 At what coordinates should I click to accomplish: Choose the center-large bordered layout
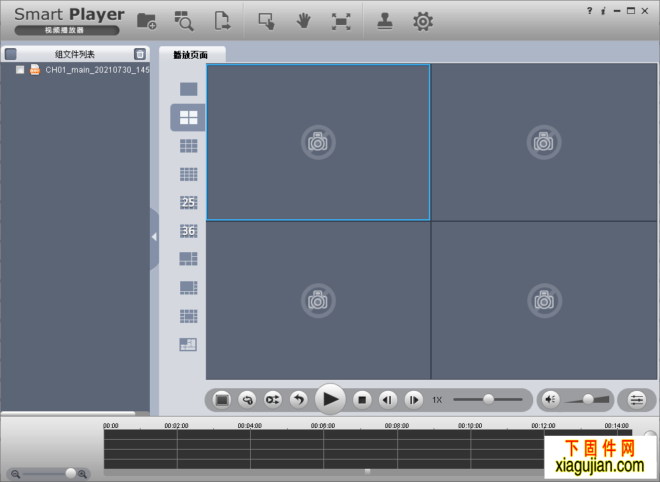(x=189, y=316)
